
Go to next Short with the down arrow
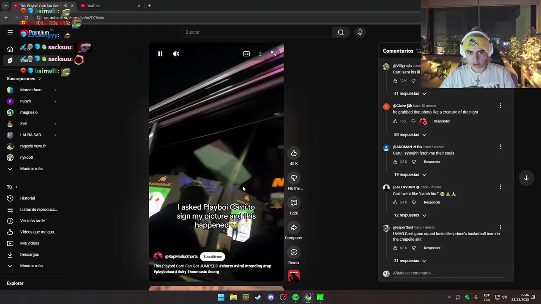526,178
